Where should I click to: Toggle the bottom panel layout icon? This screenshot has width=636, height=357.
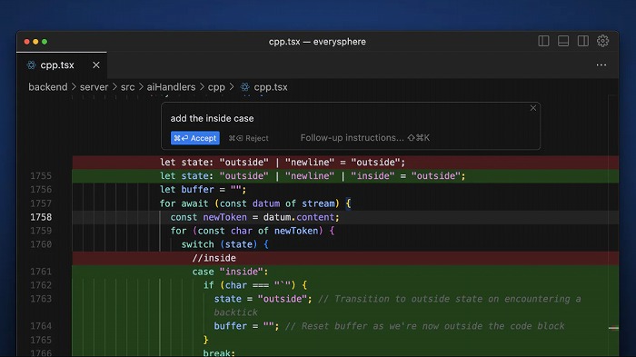pos(563,41)
